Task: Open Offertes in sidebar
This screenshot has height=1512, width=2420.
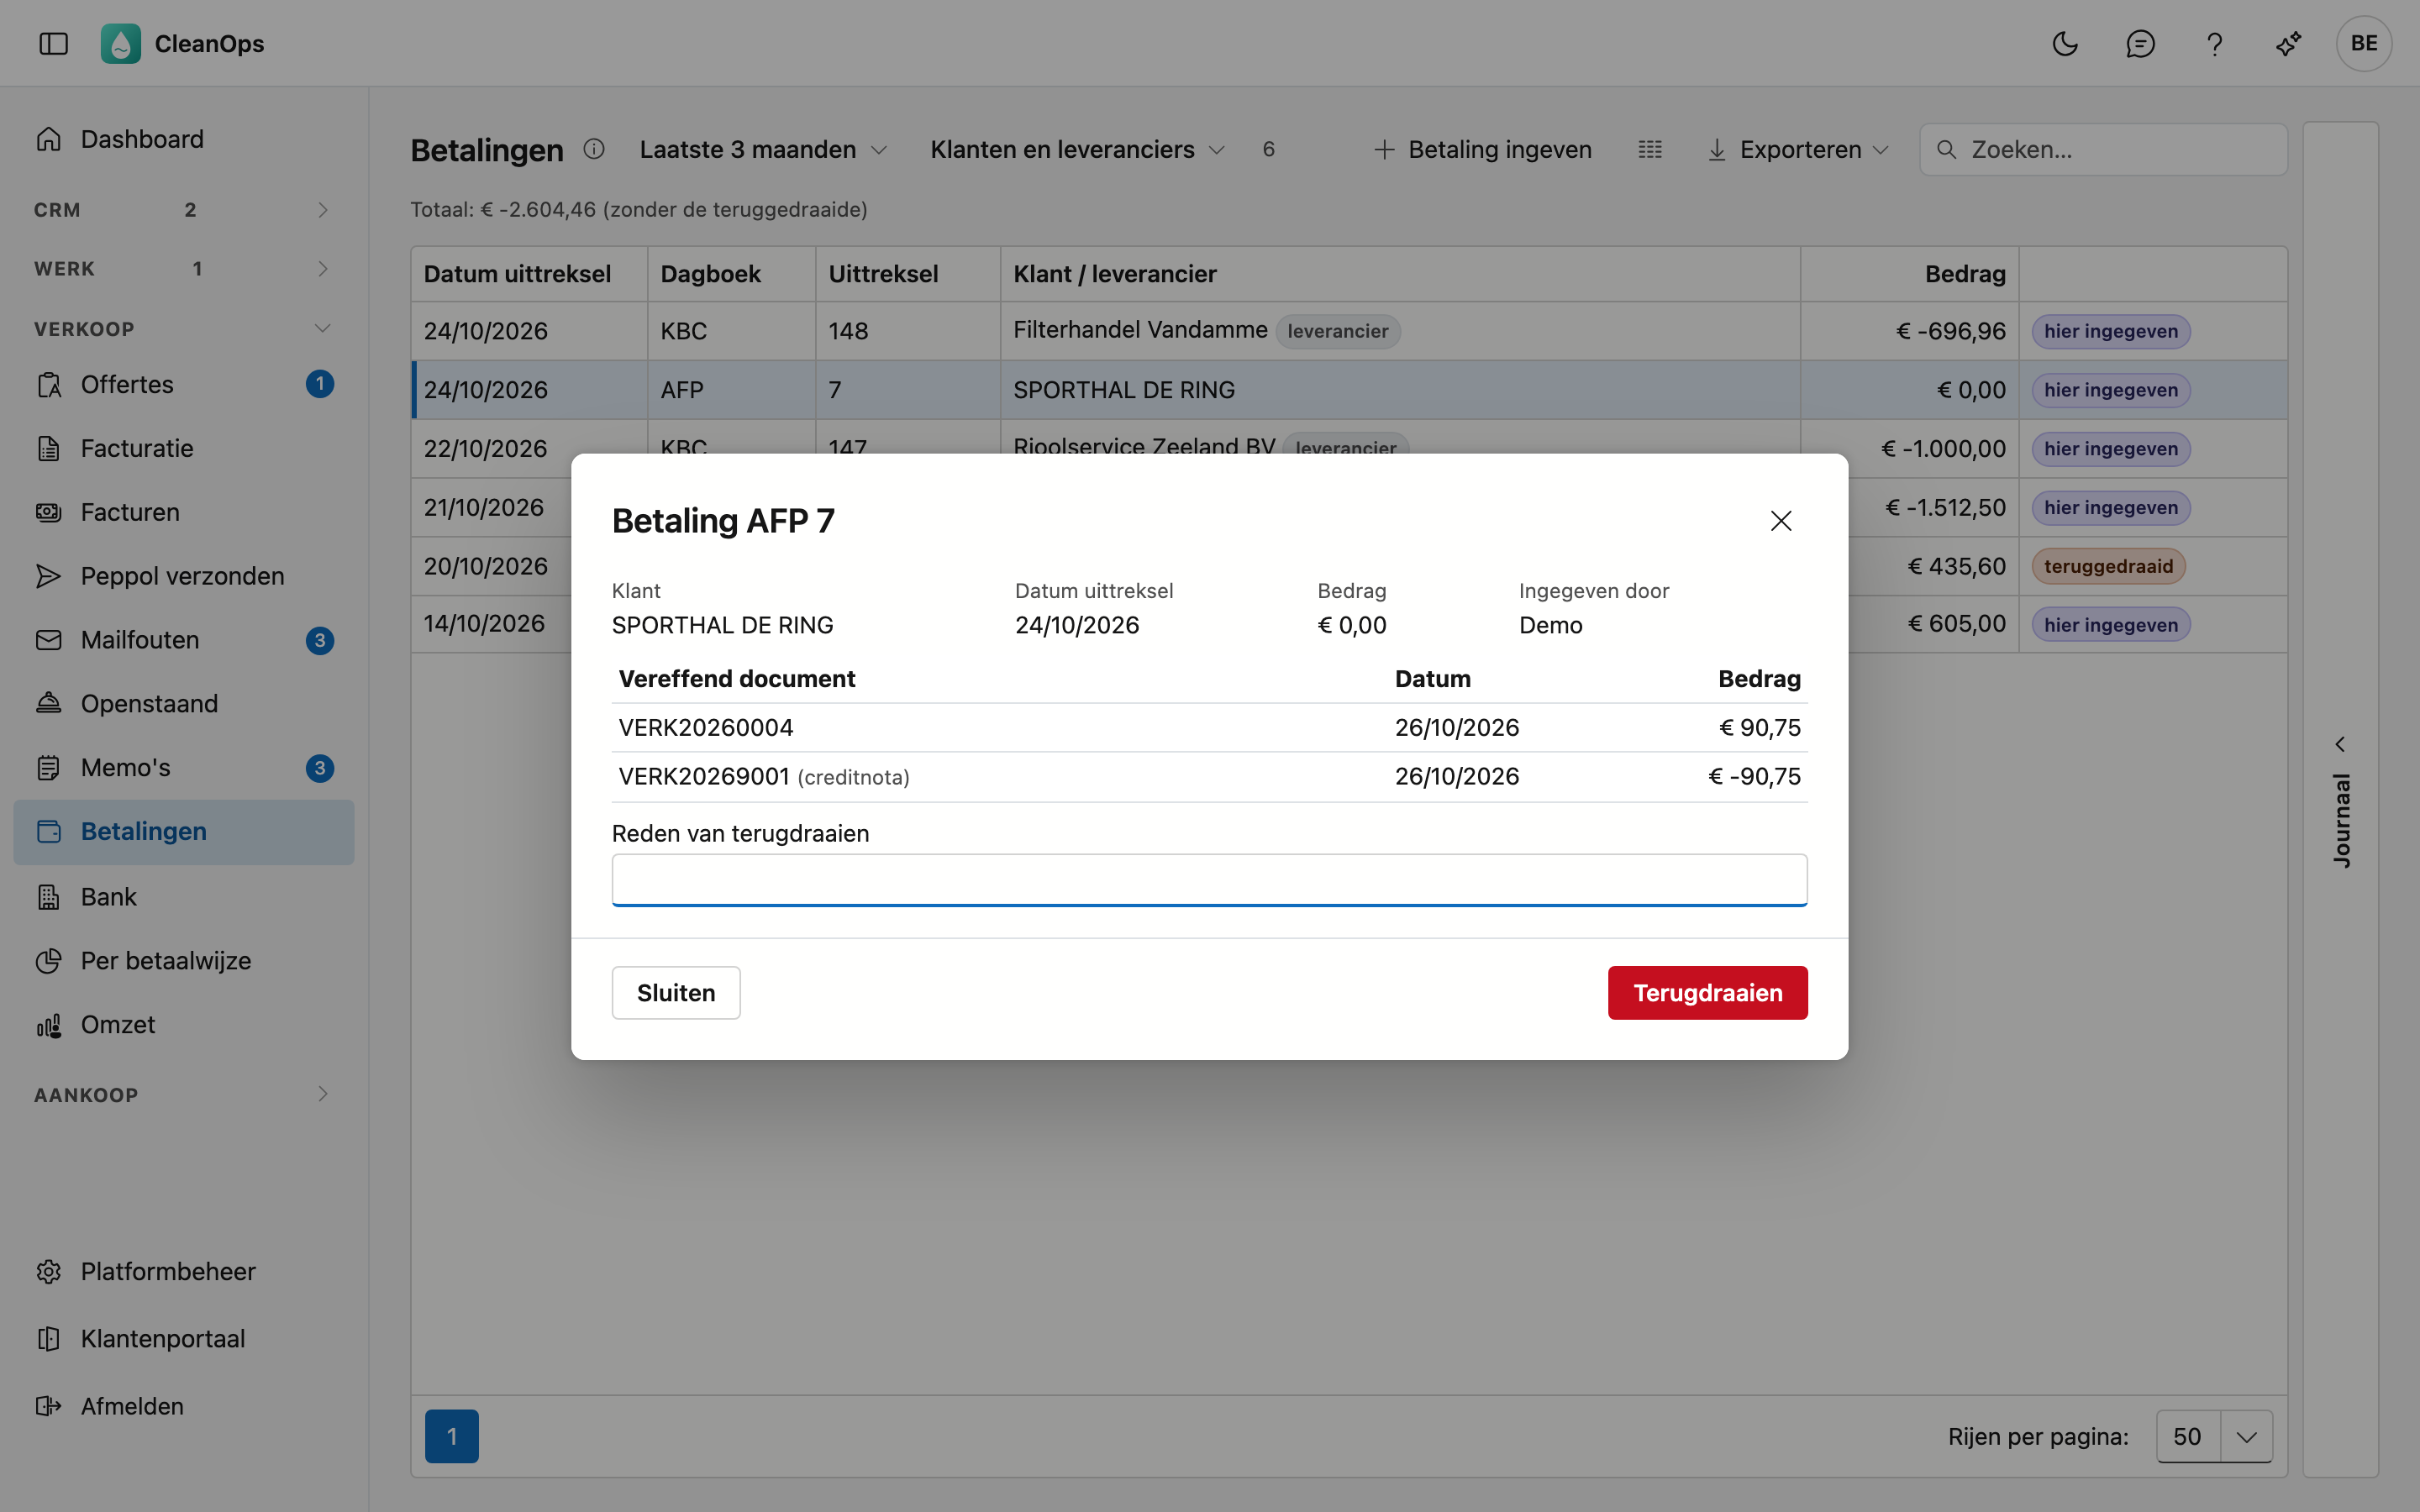Action: 184,385
